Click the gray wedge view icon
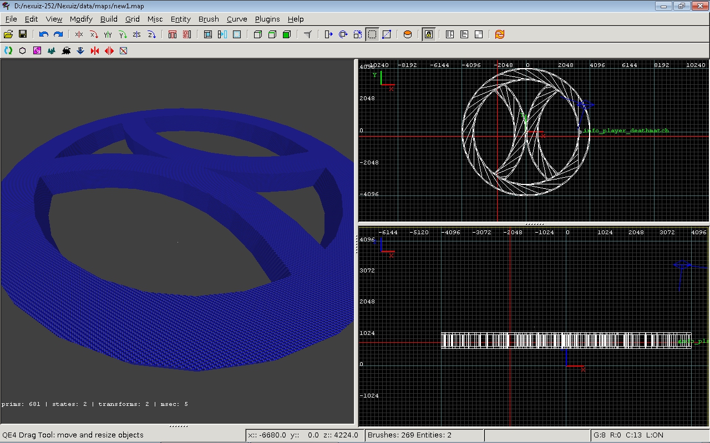The width and height of the screenshot is (710, 443). pyautogui.click(x=308, y=34)
